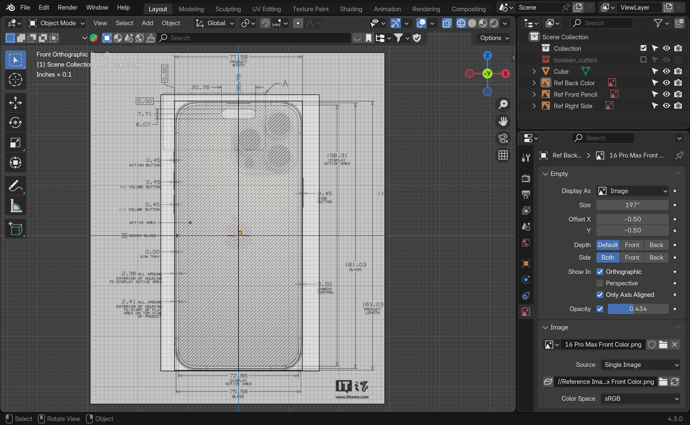The image size is (690, 425).
Task: Unlink the 16 Pro Max image
Action: pos(674,345)
